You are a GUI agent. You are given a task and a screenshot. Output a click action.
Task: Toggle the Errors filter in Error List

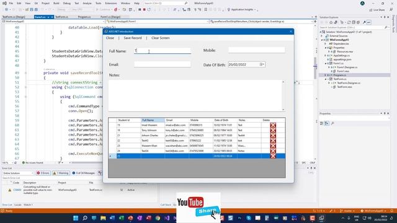click(x=43, y=173)
